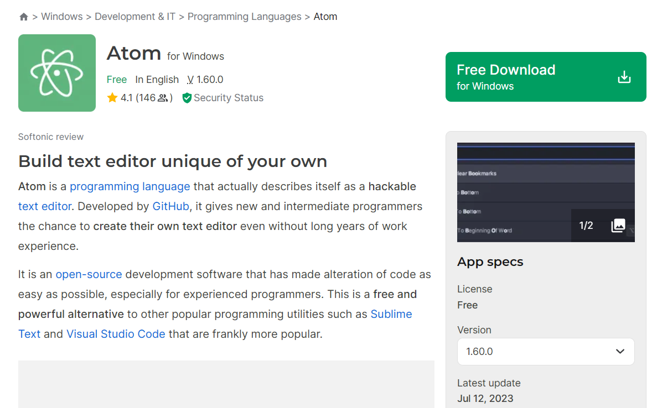Click the green security shield icon
Viewport: 657px width, 408px height.
(x=187, y=98)
